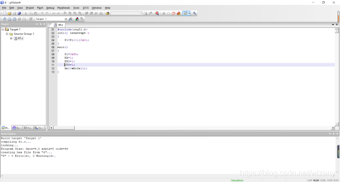Image resolution: width=340 pixels, height=182 pixels.
Task: Toggle bookmark flag icon in toolbar
Action: (65, 13)
